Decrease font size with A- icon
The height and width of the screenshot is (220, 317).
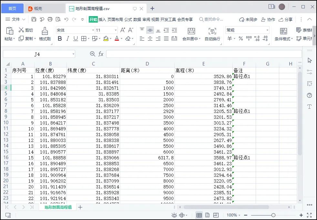(131, 30)
